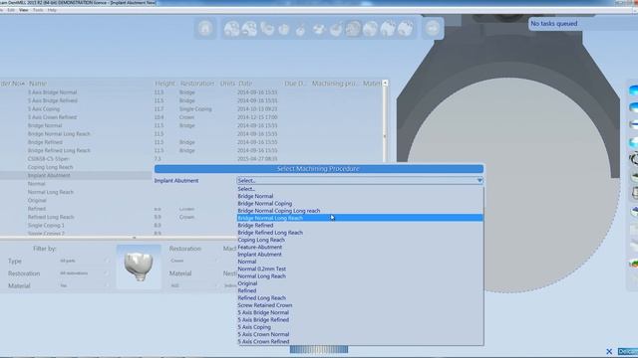The image size is (638, 358).
Task: Choose 'Normal Long Reach' in dropdown list
Action: coord(360,276)
